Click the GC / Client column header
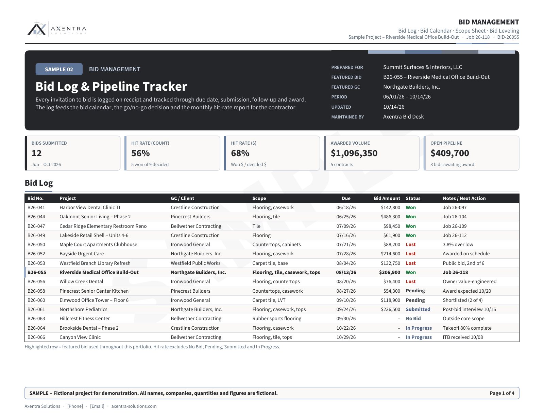This screenshot has height=420, width=544. click(x=183, y=198)
